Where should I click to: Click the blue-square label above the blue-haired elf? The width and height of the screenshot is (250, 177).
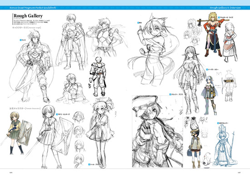coord(212,70)
